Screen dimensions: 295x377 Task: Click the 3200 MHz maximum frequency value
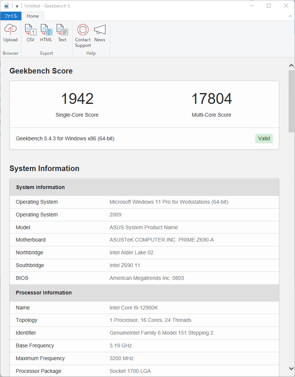point(122,358)
